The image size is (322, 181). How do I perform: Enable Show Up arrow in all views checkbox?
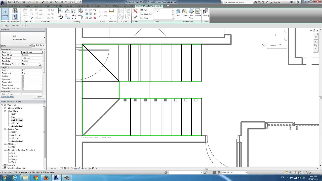[23, 88]
